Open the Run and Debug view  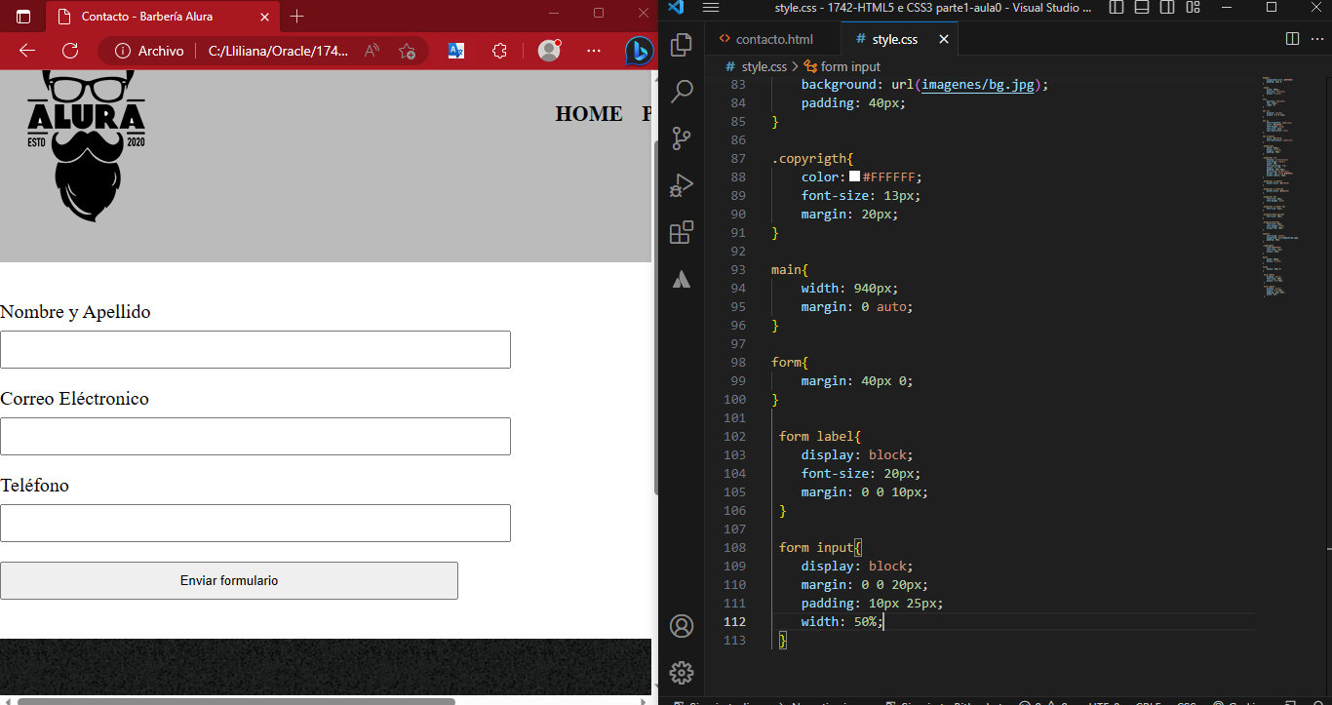coord(682,185)
